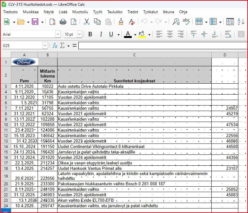This screenshot has height=213, width=248.
Task: Click the Spelling check abc icon
Action: 186,22
